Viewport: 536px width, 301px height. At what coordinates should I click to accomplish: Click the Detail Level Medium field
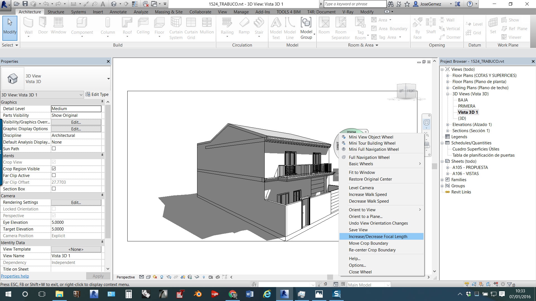point(76,109)
